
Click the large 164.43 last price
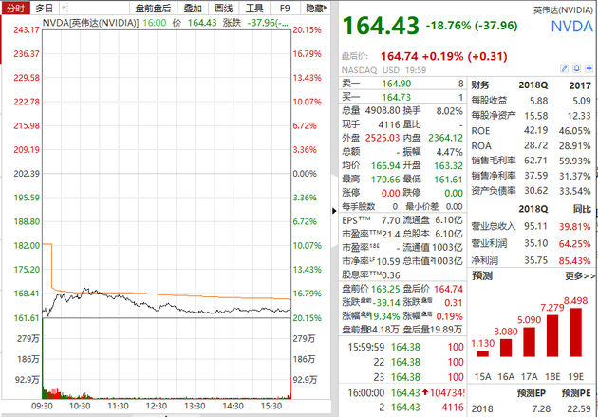[381, 26]
